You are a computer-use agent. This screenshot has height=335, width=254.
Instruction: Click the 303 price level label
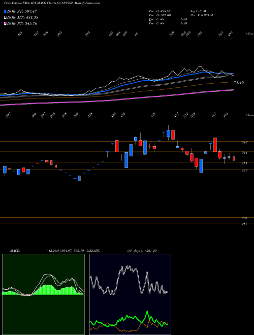pos(245,218)
